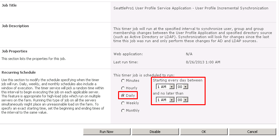The width and height of the screenshot is (279, 137).
Task: Disable this timer job
Action: 155,132
